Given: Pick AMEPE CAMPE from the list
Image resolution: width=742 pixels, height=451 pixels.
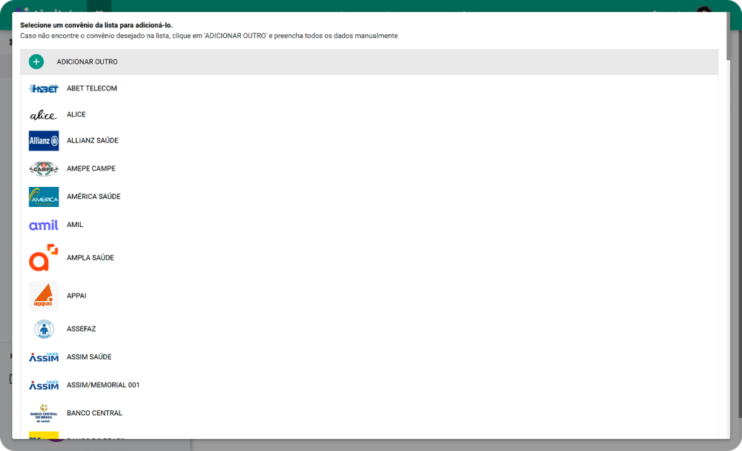Looking at the screenshot, I should [91, 168].
